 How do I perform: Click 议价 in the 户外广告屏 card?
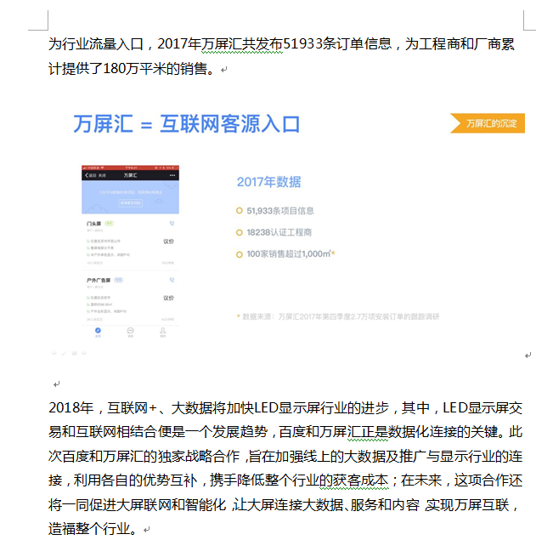168,298
